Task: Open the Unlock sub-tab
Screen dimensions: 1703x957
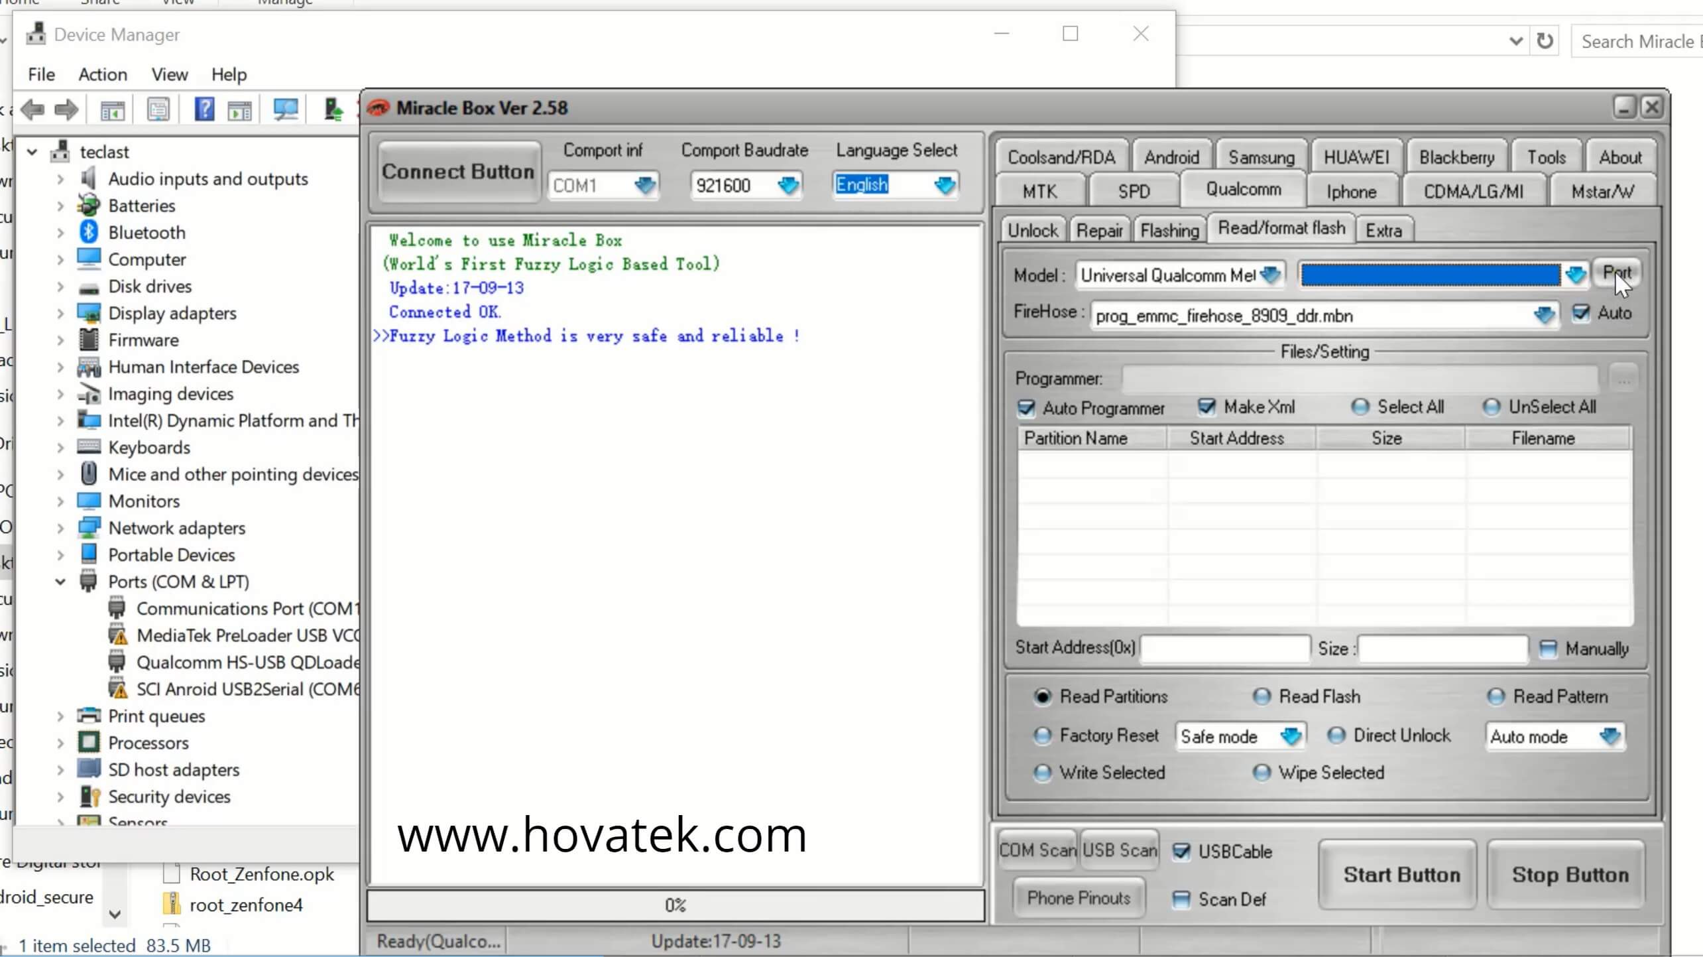Action: pos(1033,230)
